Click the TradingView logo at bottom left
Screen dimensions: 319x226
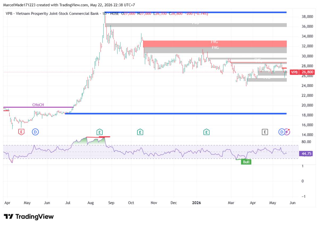click(x=29, y=217)
